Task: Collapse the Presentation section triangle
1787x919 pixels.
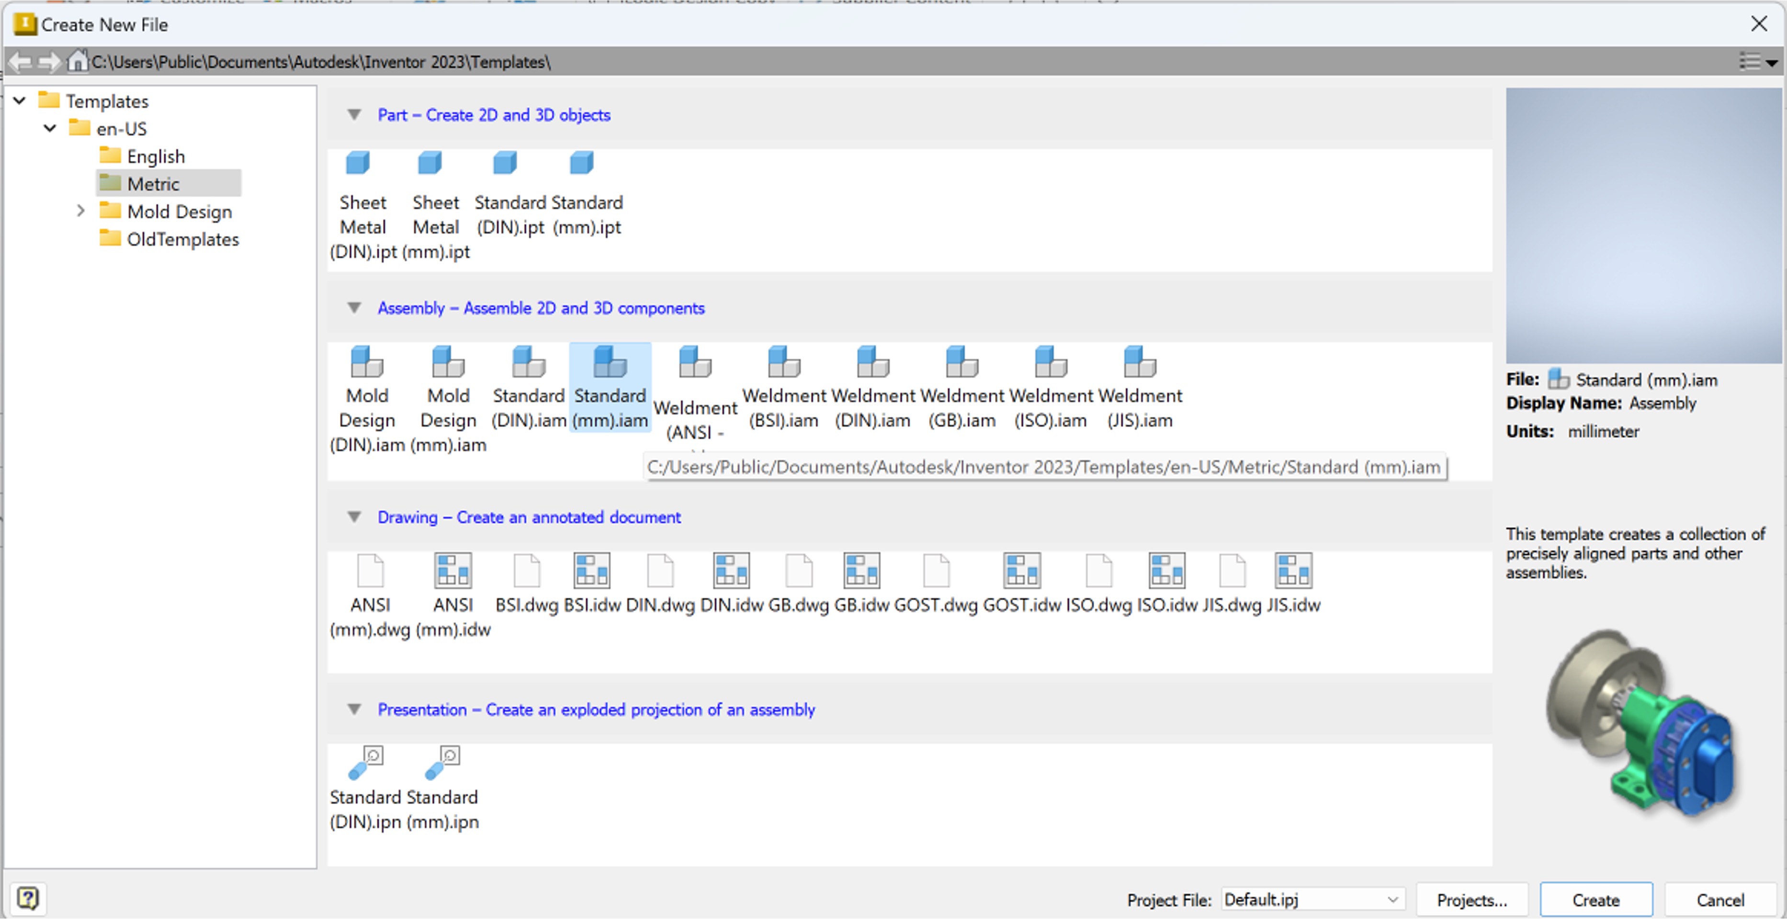Action: (x=354, y=709)
